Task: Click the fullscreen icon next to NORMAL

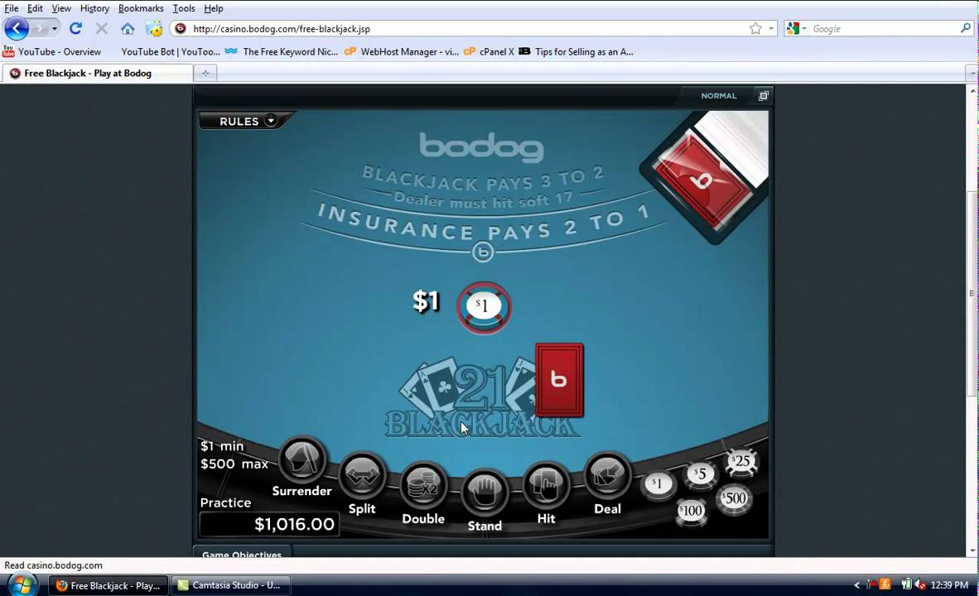Action: point(763,95)
